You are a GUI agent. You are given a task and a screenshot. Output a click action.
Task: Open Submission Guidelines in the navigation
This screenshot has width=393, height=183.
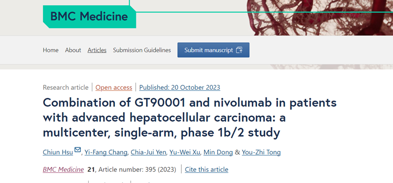coord(142,50)
